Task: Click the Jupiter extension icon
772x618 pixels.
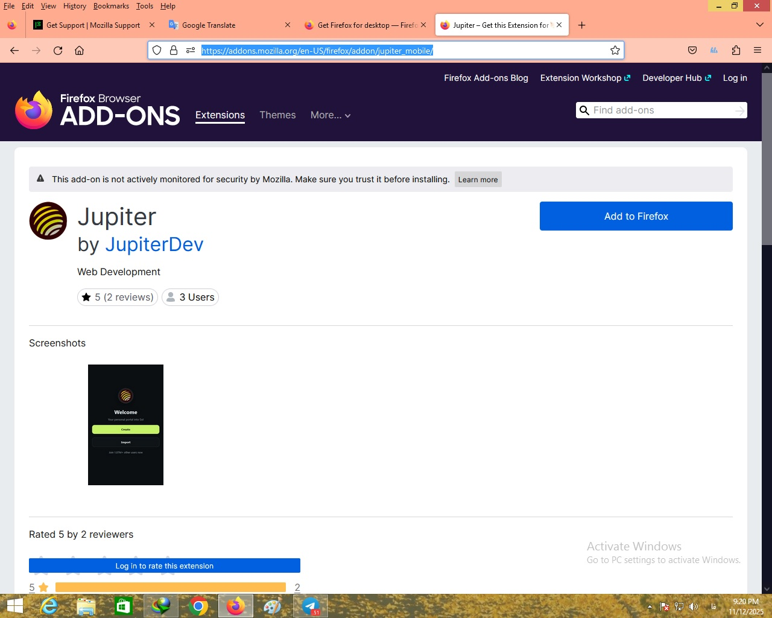Action: 48,221
